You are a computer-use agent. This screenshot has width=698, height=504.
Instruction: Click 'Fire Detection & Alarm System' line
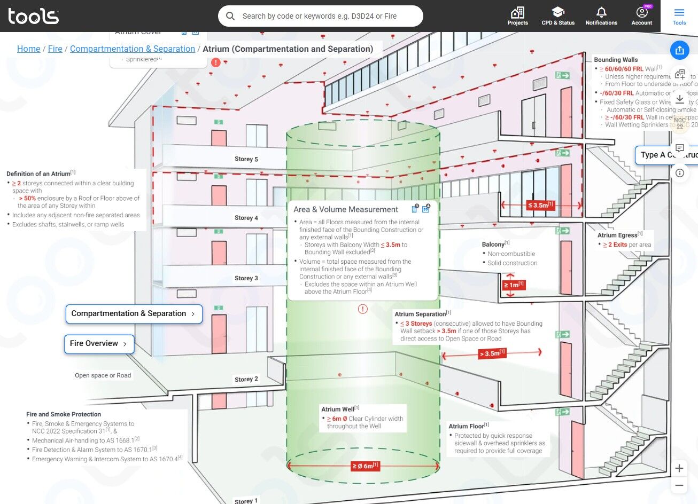[95, 450]
